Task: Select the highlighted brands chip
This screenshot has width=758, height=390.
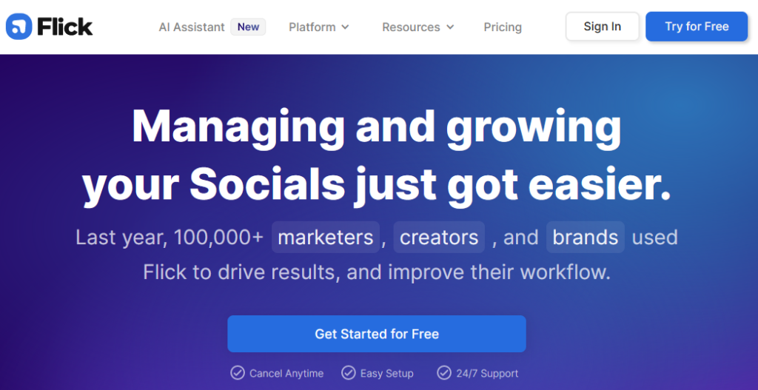Action: point(586,238)
